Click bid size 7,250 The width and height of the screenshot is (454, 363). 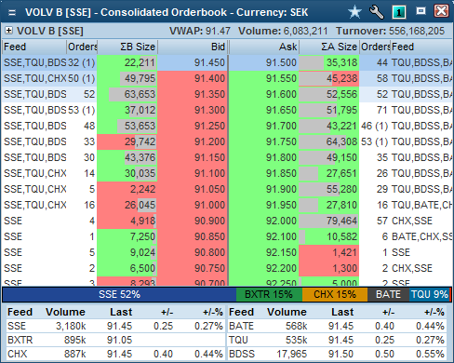tap(127, 236)
